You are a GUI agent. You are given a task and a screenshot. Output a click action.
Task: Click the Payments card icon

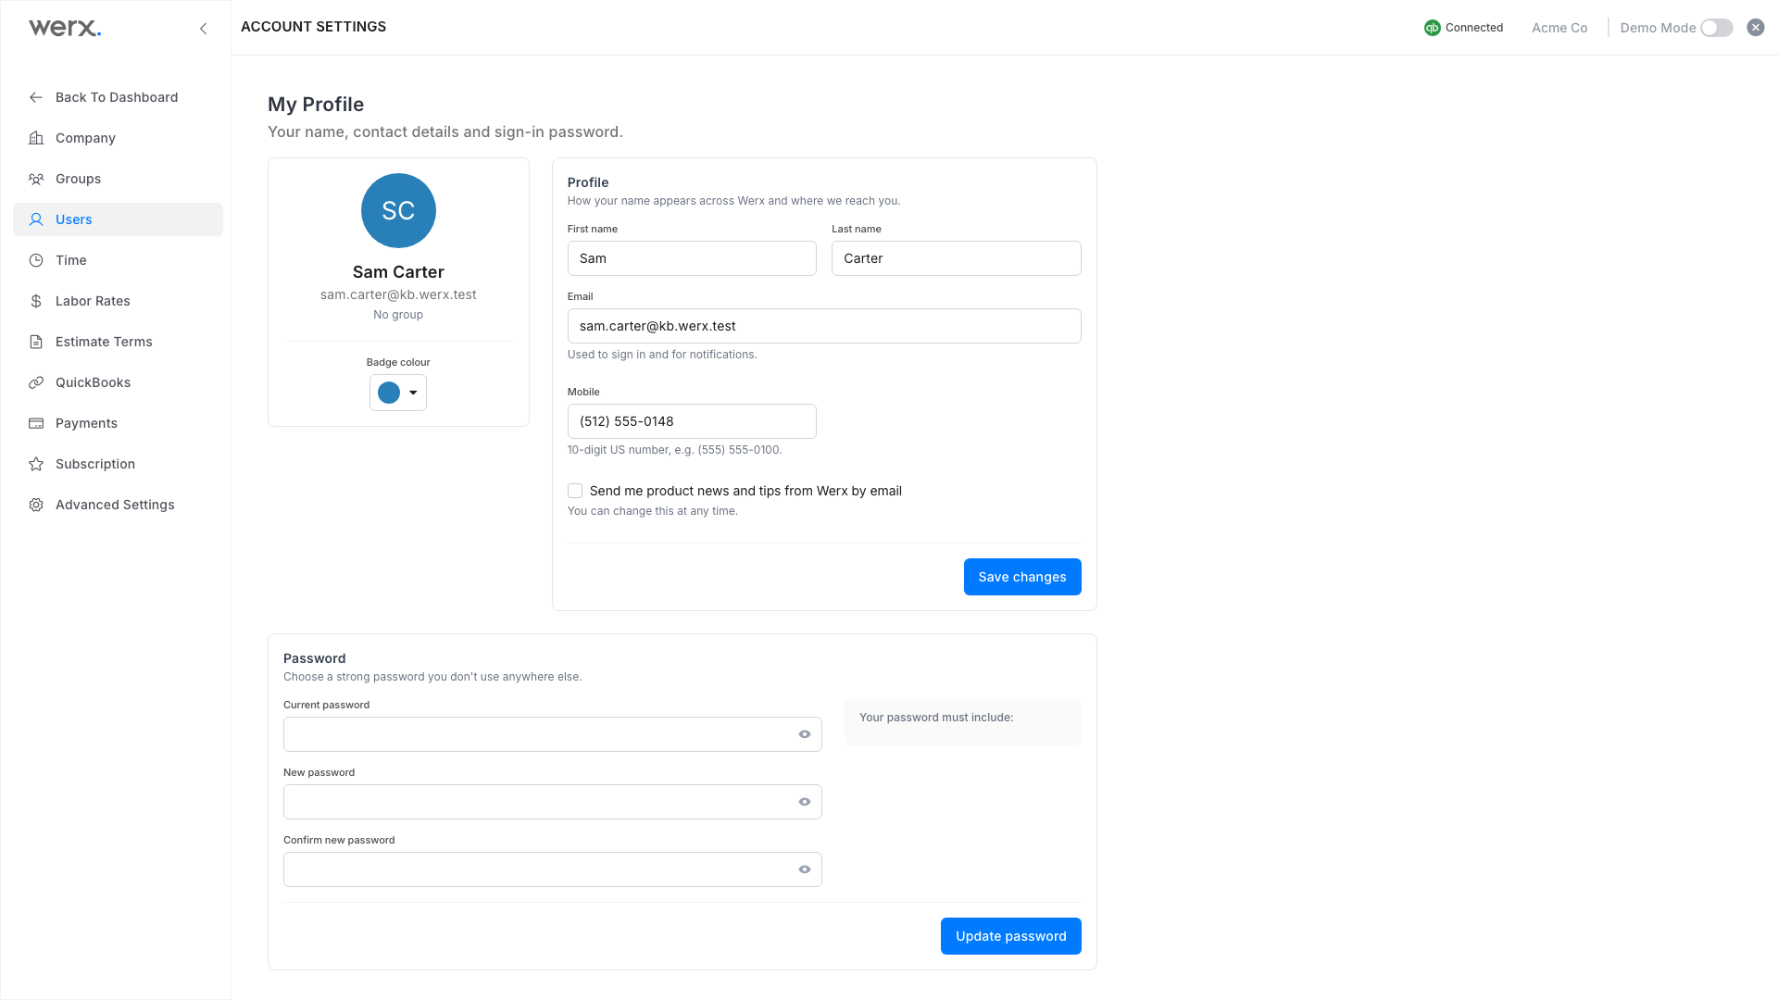(x=36, y=423)
